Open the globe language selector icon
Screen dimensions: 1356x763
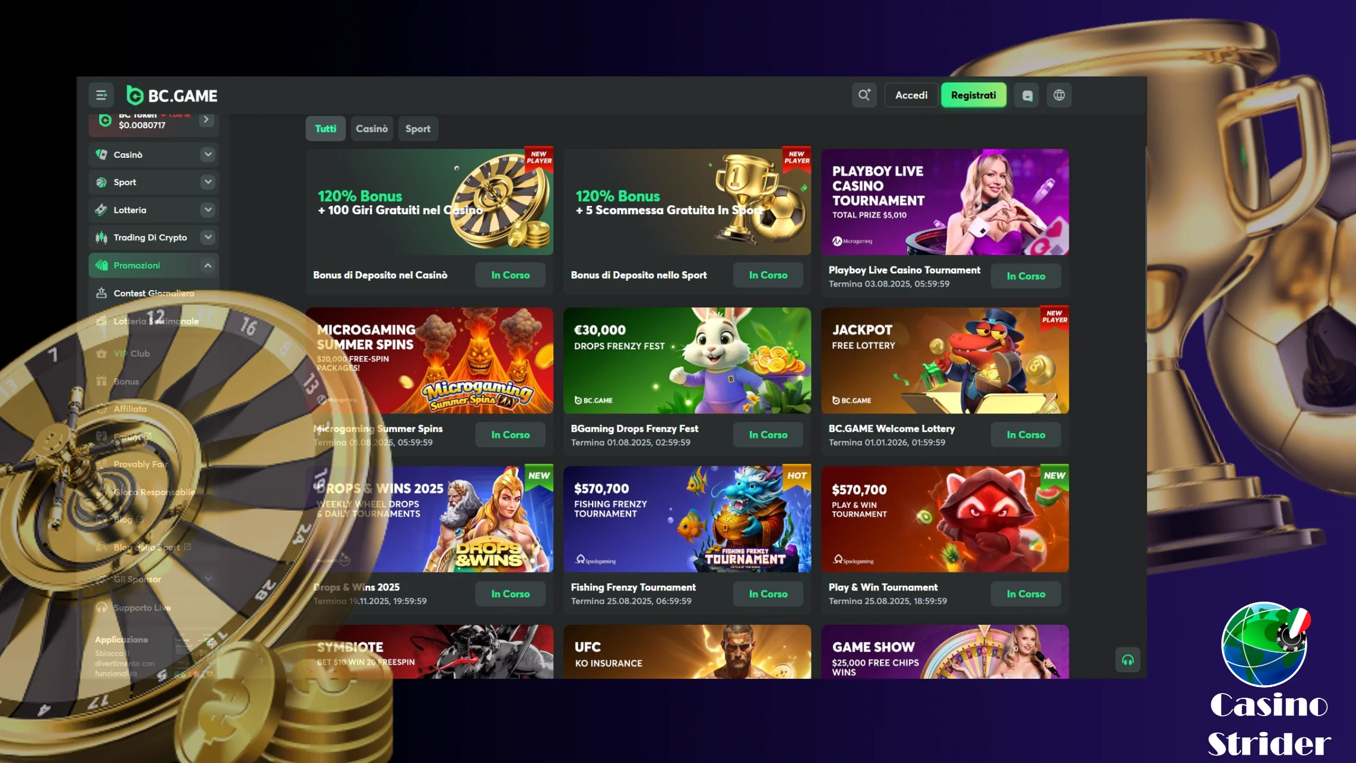tap(1059, 95)
